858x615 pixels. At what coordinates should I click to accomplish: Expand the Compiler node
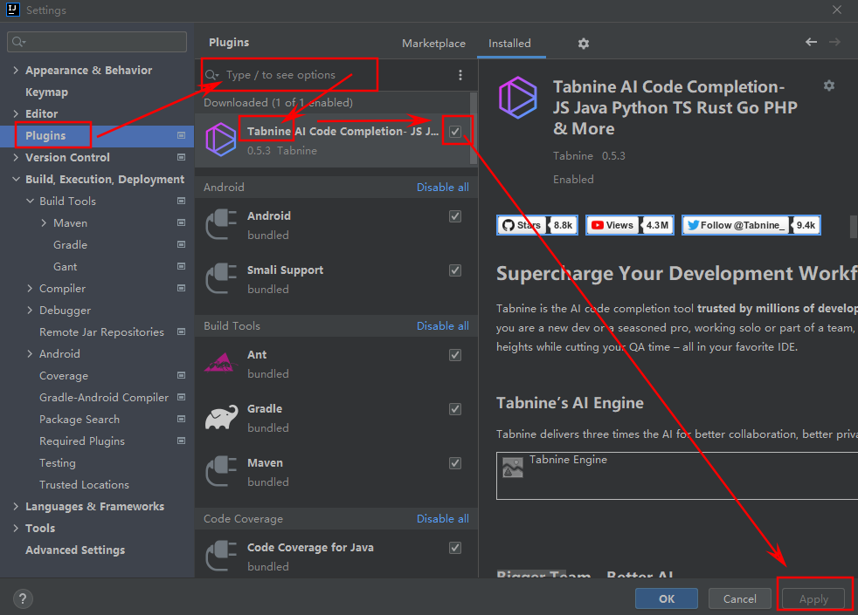[x=30, y=289]
